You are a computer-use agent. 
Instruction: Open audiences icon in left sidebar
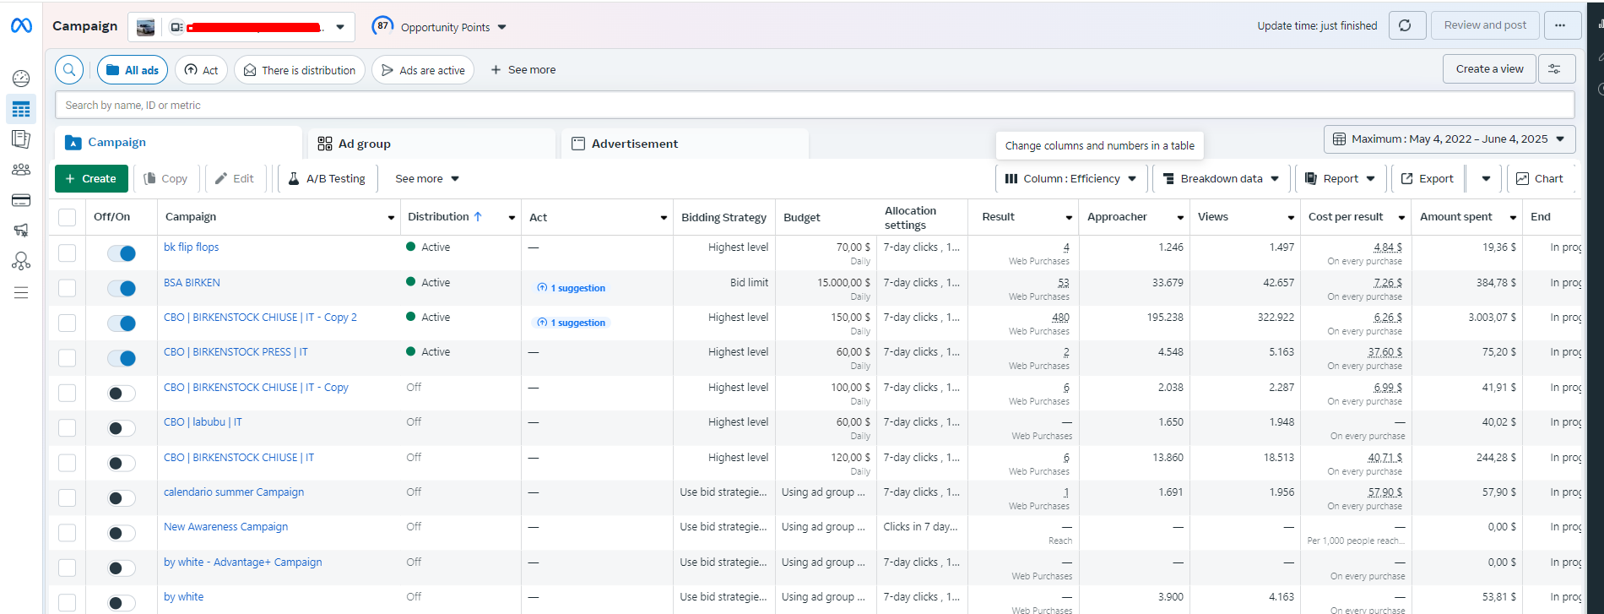(21, 170)
